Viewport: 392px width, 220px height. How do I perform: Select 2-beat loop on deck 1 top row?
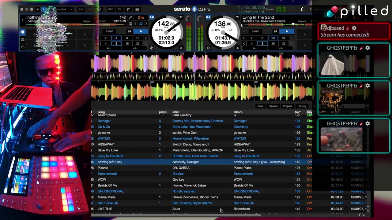pos(106,38)
